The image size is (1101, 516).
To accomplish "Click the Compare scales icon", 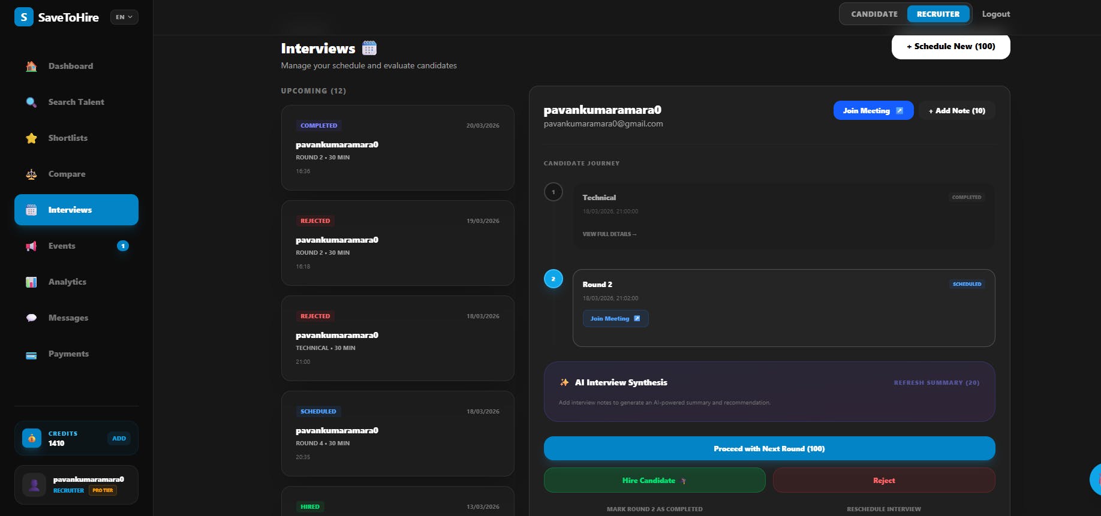I will click(x=31, y=174).
